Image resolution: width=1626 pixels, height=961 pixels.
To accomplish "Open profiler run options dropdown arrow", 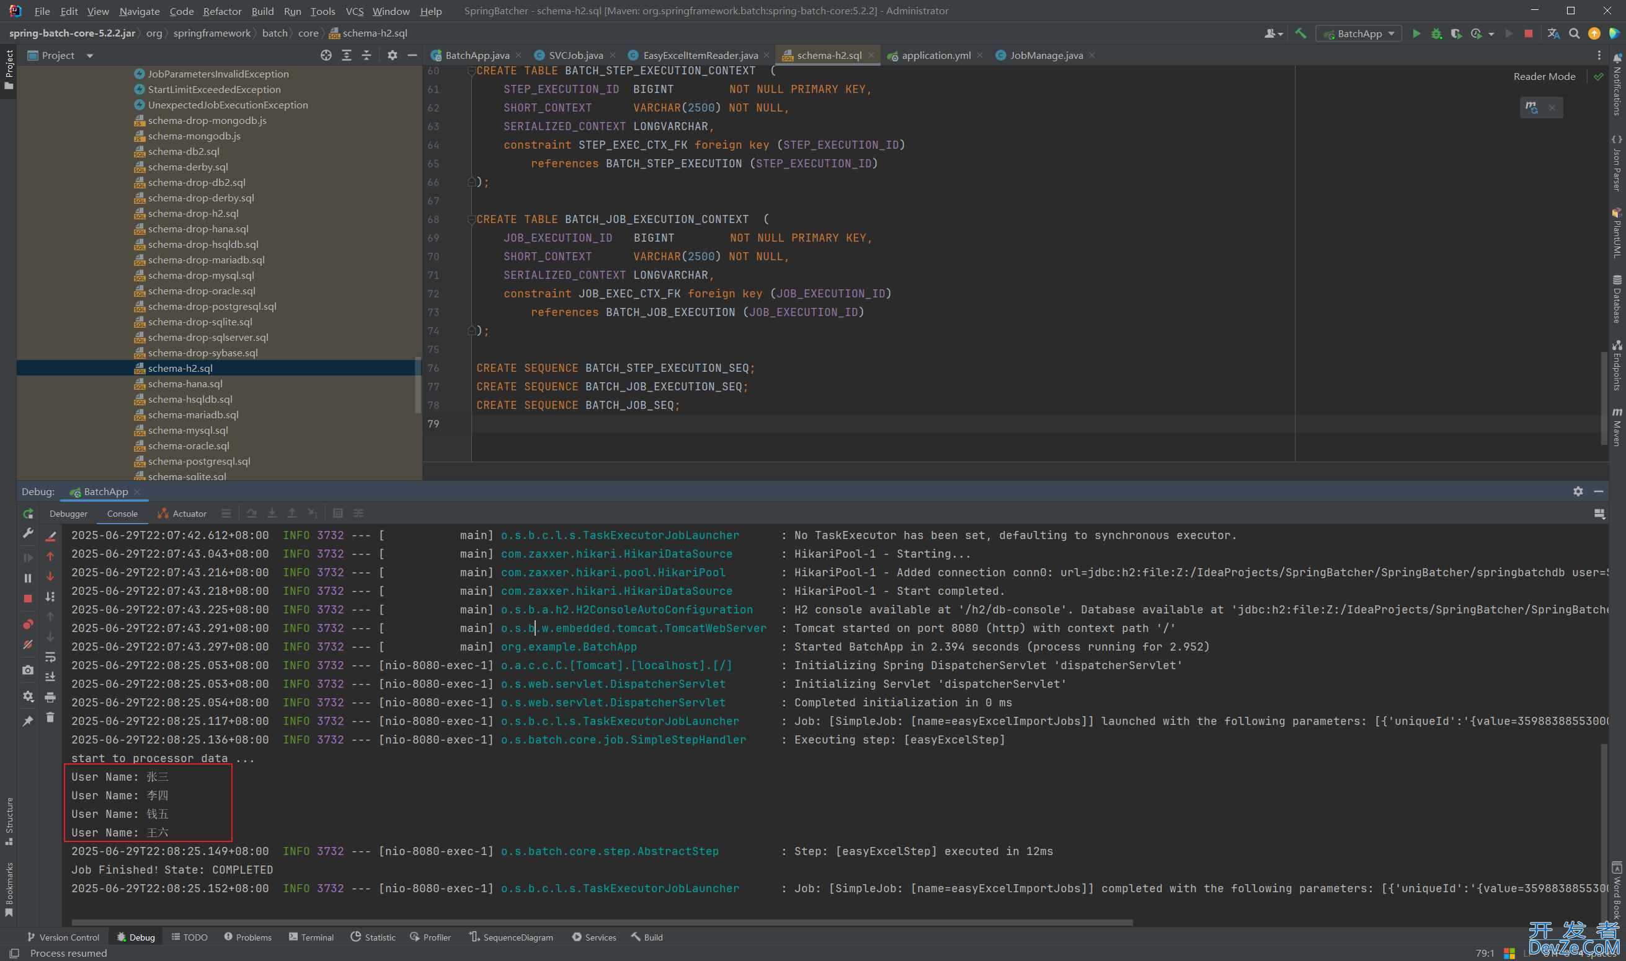I will coord(1491,33).
